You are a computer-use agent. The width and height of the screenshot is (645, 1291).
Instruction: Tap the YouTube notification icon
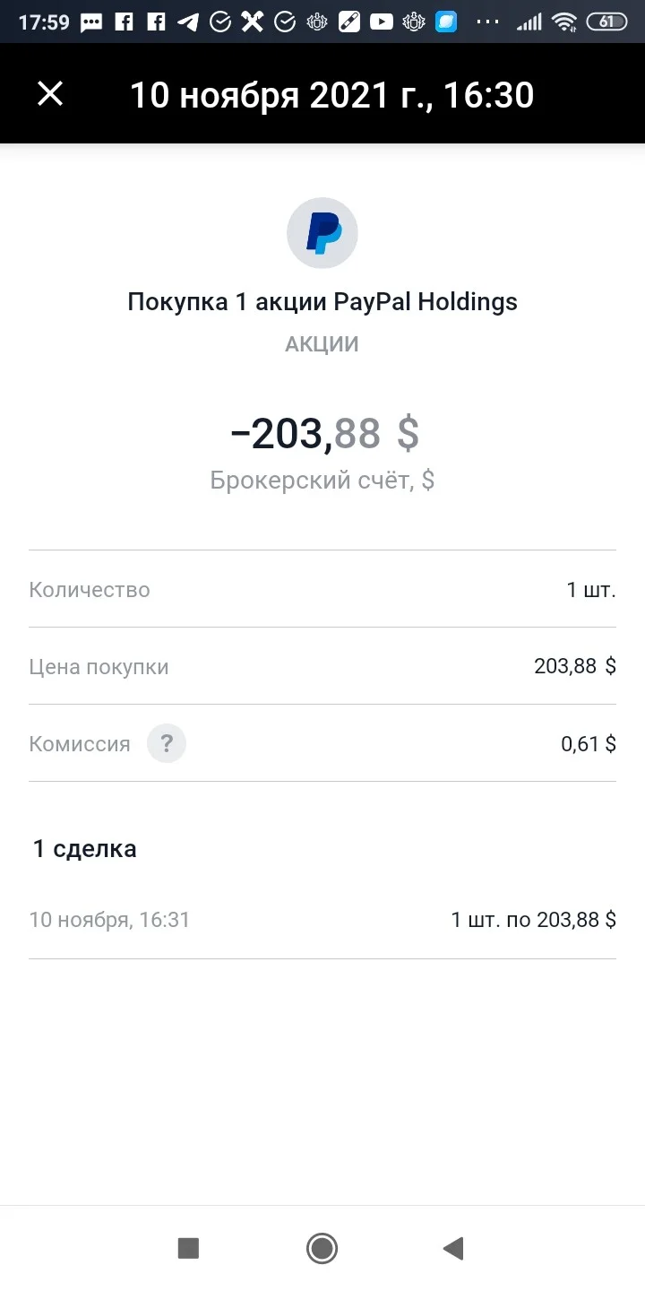(382, 22)
